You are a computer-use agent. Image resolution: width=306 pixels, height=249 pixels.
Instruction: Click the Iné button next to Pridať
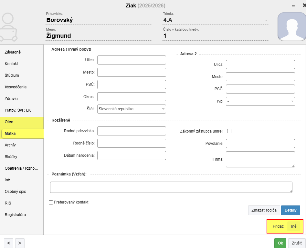coord(293,226)
